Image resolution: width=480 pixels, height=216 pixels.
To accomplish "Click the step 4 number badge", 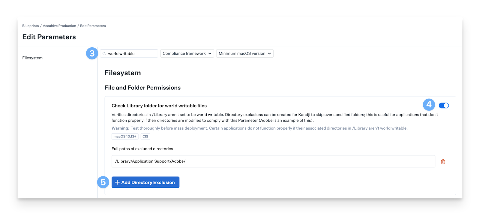I will pyautogui.click(x=429, y=105).
